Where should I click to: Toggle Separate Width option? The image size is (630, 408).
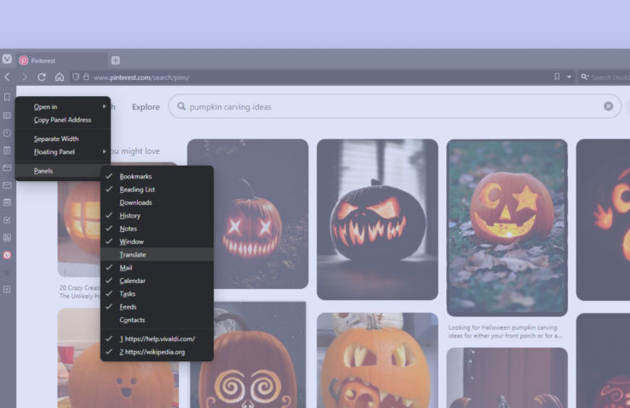coord(63,139)
